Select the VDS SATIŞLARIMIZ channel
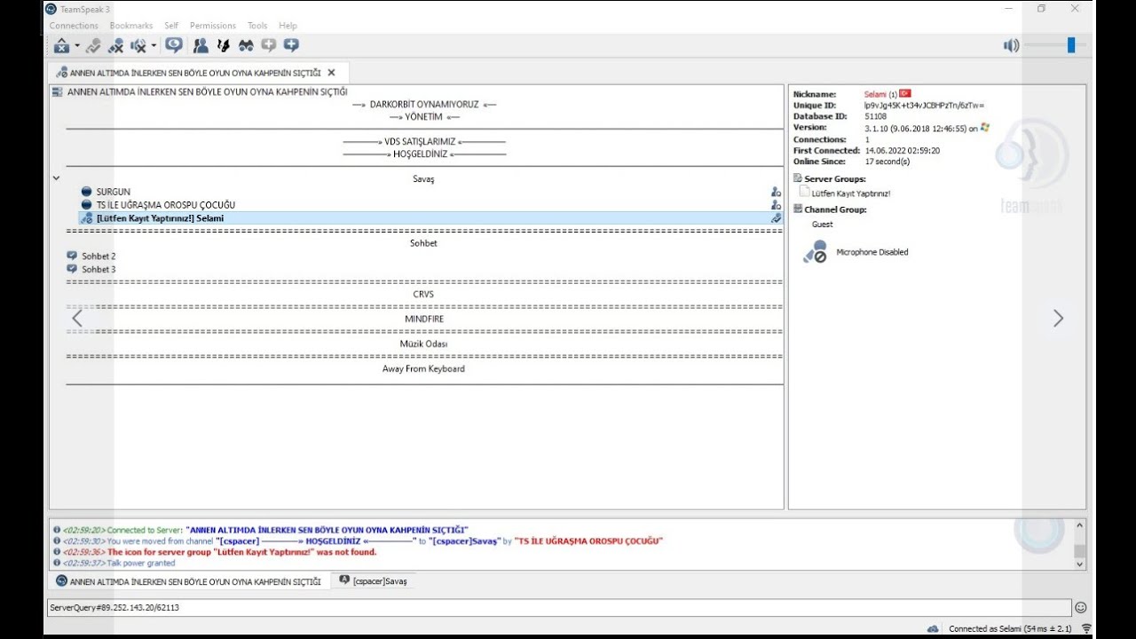Image resolution: width=1136 pixels, height=639 pixels. click(x=424, y=141)
